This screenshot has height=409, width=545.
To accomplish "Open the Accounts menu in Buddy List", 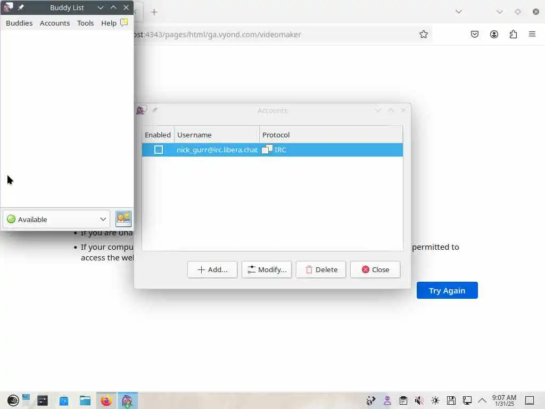I will tap(55, 23).
